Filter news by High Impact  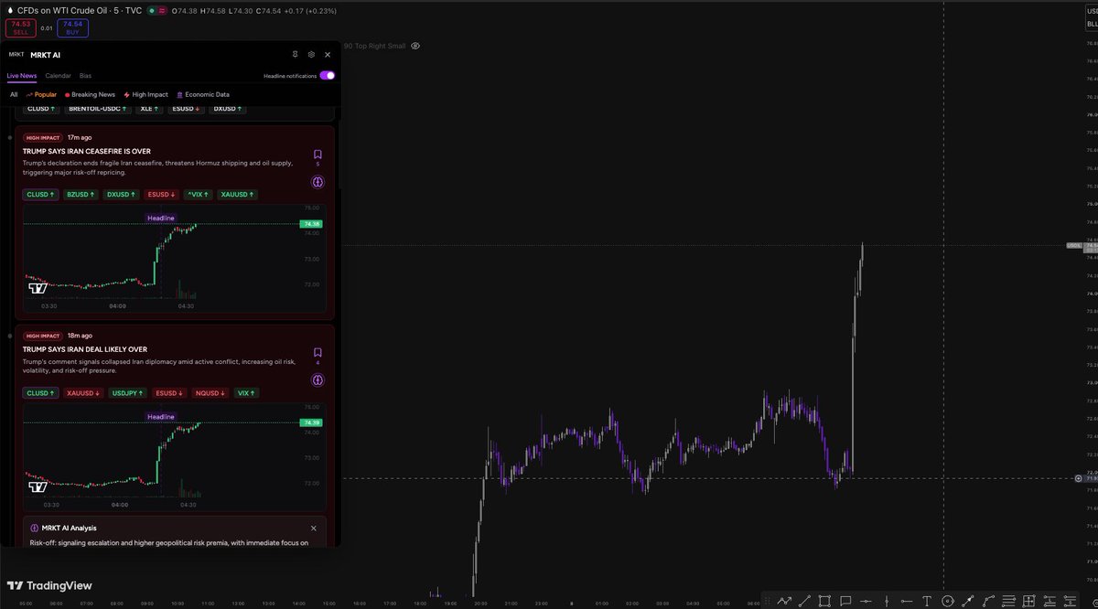(x=145, y=94)
